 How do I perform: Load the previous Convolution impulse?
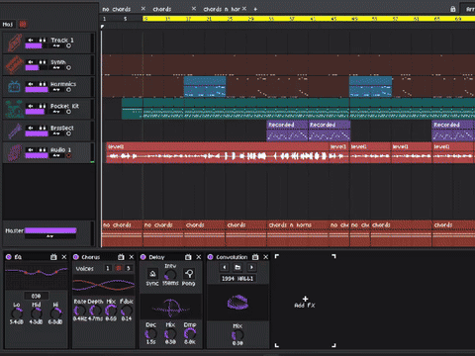(x=225, y=267)
